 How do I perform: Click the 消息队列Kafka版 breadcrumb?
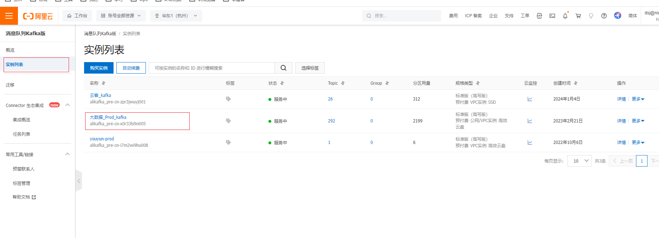pyautogui.click(x=100, y=34)
